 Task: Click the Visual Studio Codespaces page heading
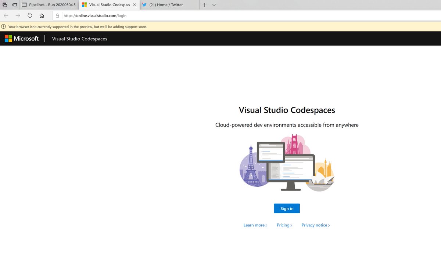point(287,110)
